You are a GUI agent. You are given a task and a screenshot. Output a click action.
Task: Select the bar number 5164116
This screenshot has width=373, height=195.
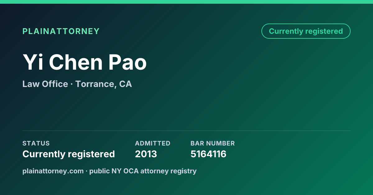point(208,154)
